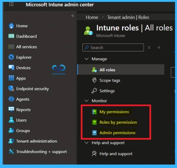Open Admin permissions under Monitor
Screen dimensions: 177x168
117,133
